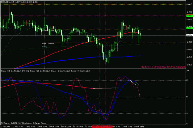Select the 1.4605 price scale label

tap(190, 12)
